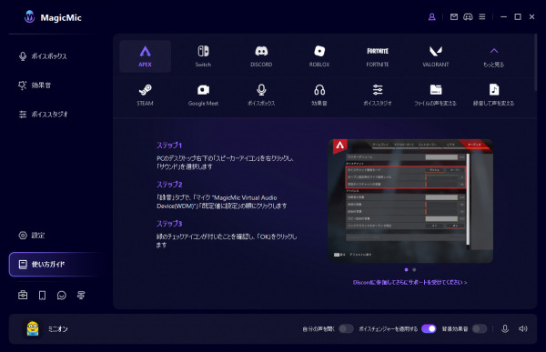Open the Switch guide icon
The height and width of the screenshot is (352, 546).
click(203, 56)
